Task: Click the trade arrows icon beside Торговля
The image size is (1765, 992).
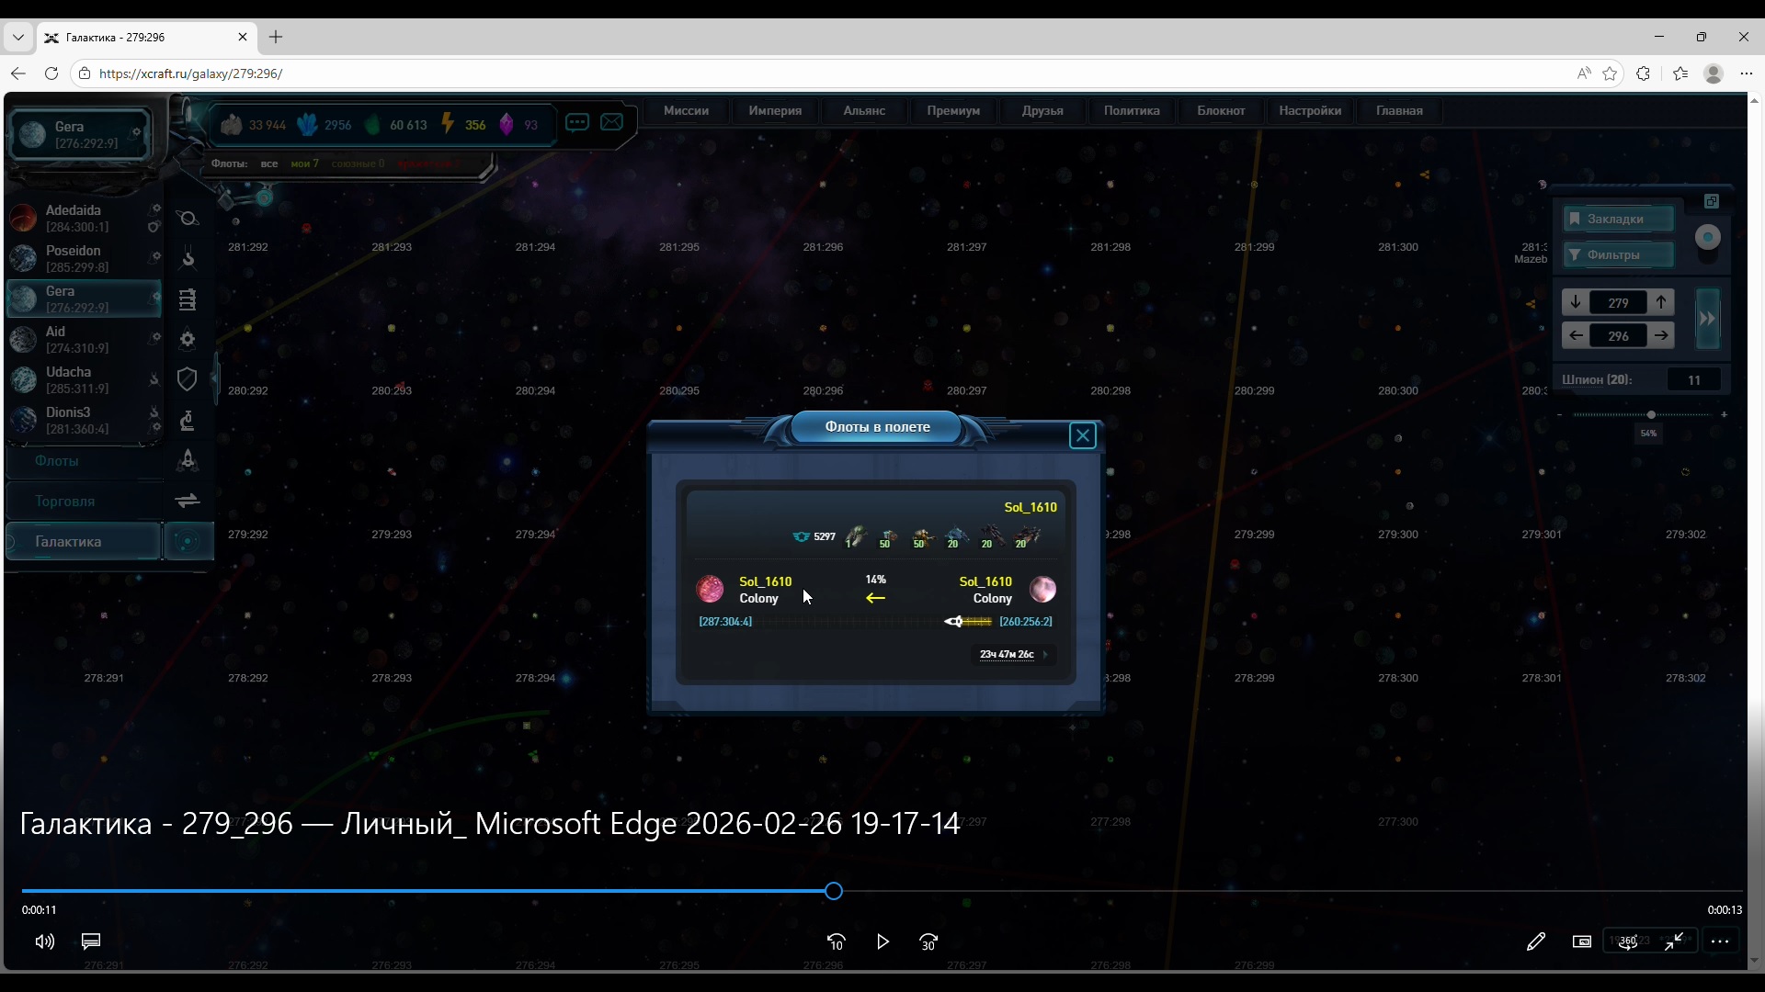Action: coord(188,501)
